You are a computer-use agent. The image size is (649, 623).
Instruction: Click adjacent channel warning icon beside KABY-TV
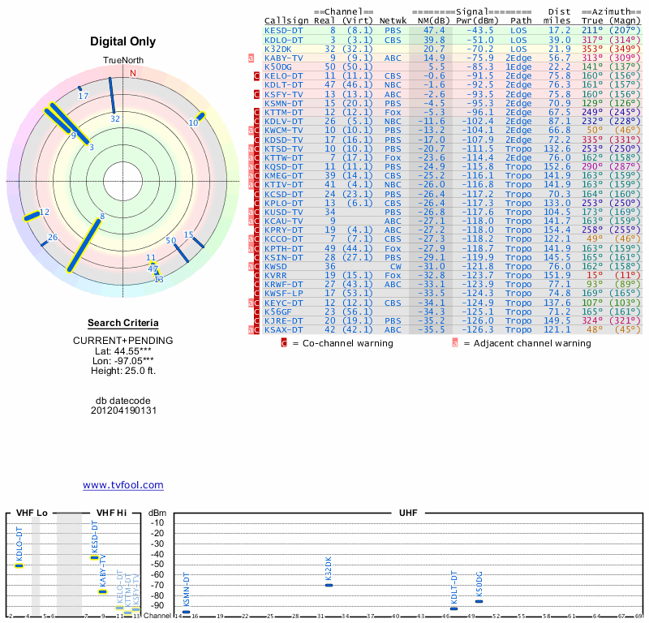[x=251, y=58]
